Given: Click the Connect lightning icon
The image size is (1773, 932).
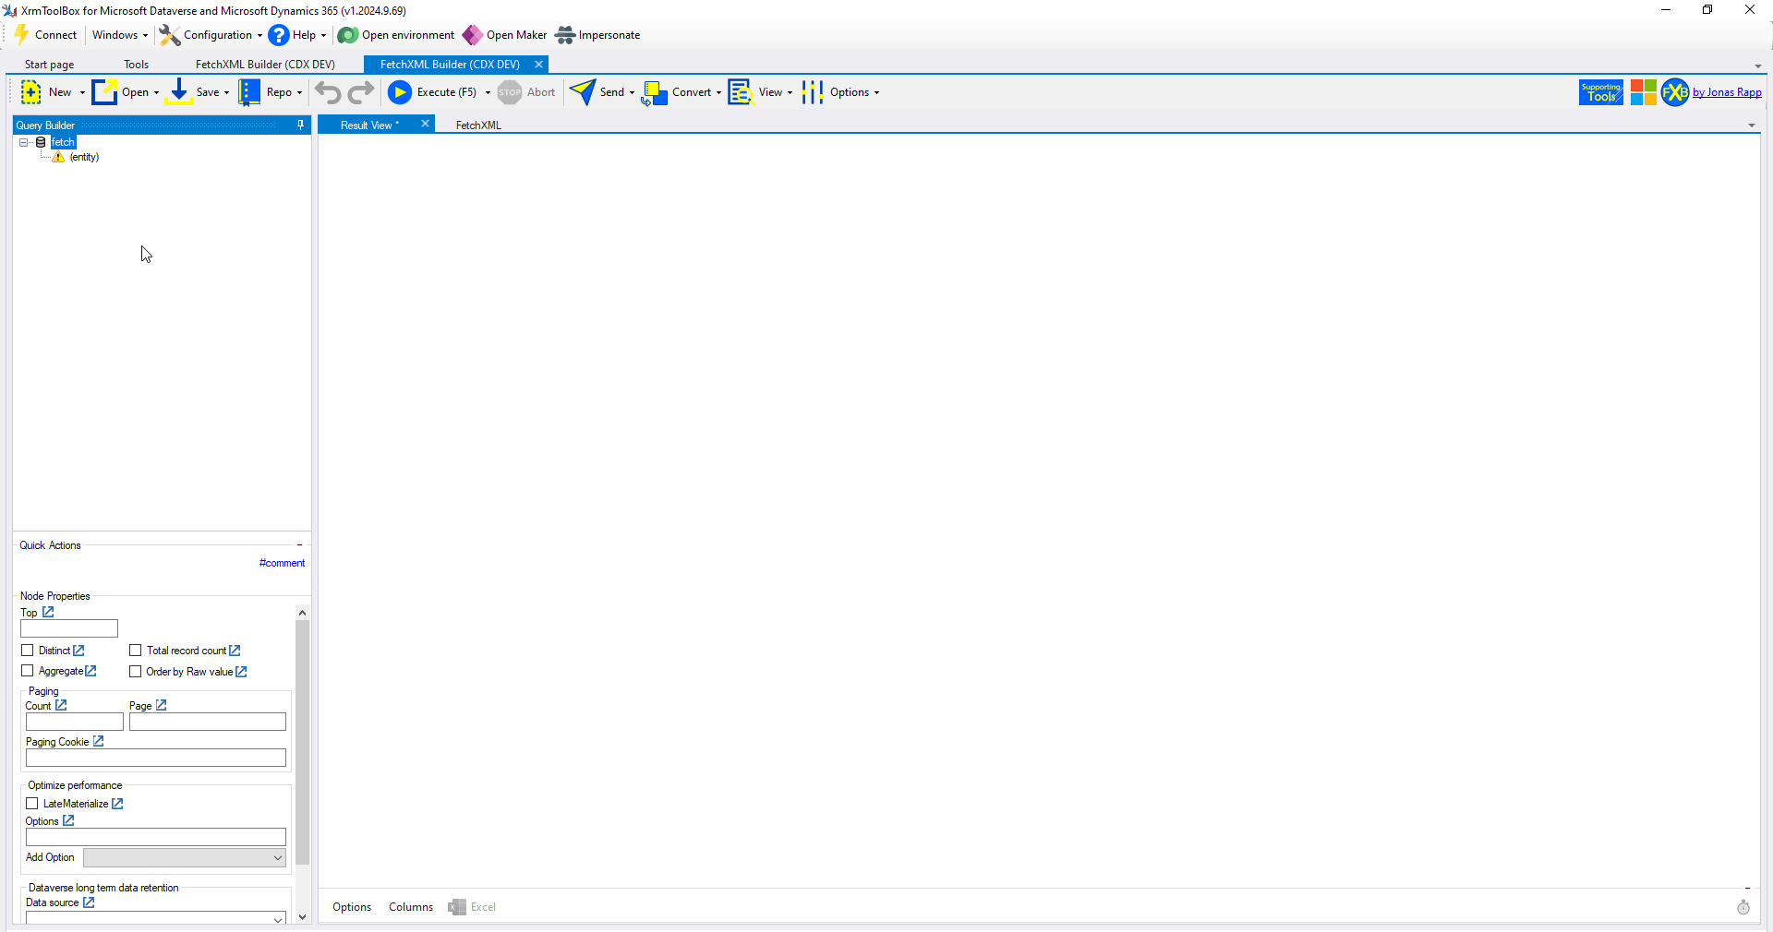Looking at the screenshot, I should pos(21,35).
